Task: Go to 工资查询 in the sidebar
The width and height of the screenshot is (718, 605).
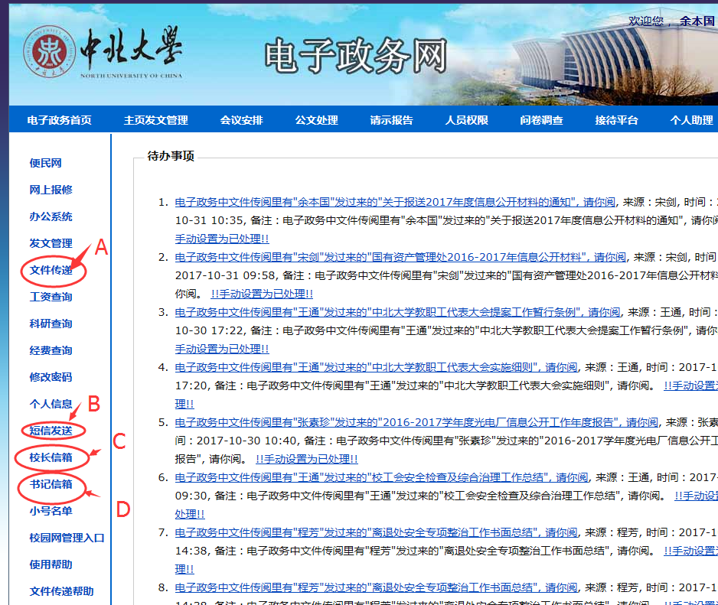Action: 51,297
